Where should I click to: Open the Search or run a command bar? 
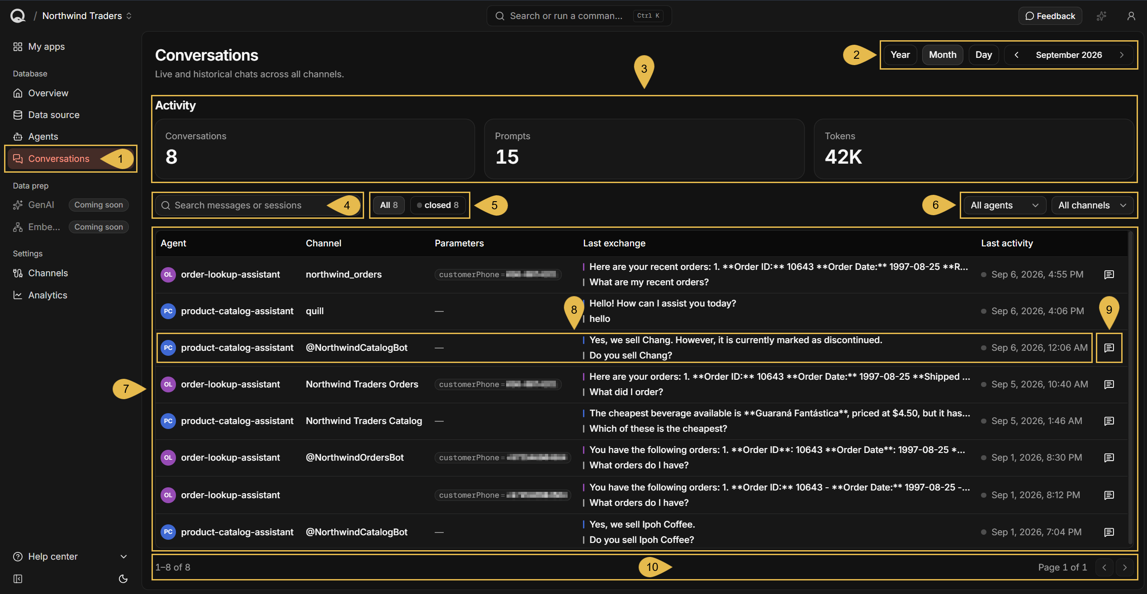point(579,16)
